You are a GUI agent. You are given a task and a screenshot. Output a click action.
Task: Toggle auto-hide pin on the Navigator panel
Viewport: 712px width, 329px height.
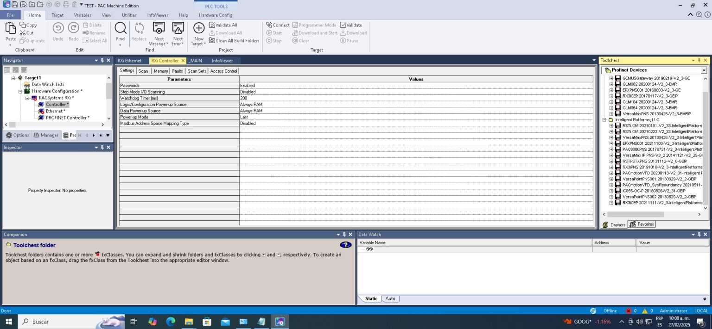[102, 60]
